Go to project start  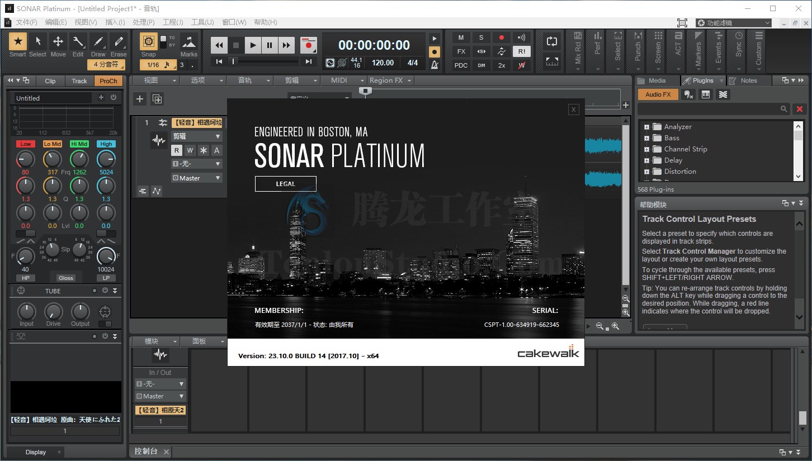tap(219, 61)
